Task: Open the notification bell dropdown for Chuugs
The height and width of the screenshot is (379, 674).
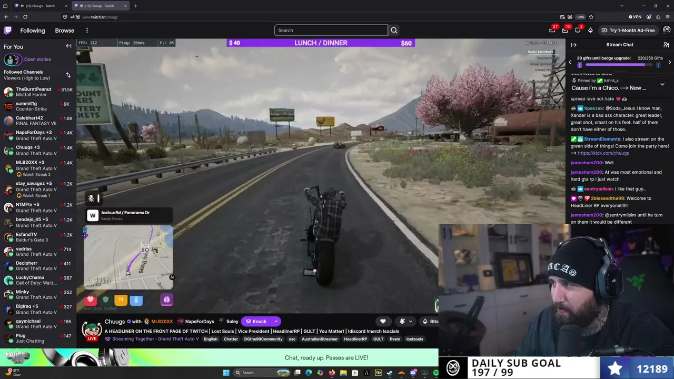Action: [405, 322]
